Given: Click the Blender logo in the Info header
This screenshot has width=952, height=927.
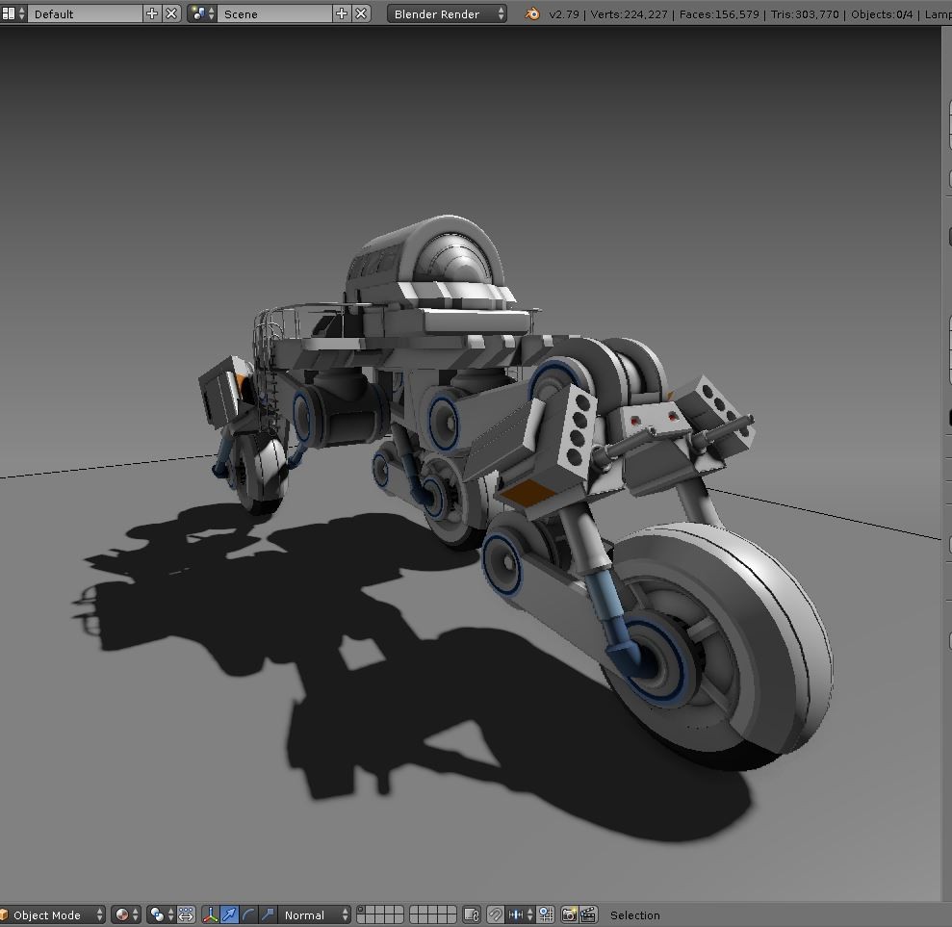Looking at the screenshot, I should [x=531, y=14].
